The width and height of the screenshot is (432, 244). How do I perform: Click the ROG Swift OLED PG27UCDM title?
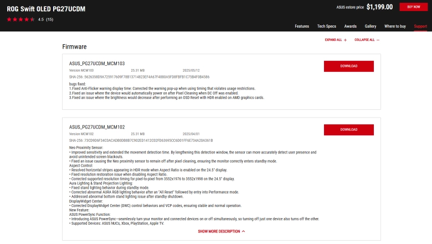(x=46, y=9)
